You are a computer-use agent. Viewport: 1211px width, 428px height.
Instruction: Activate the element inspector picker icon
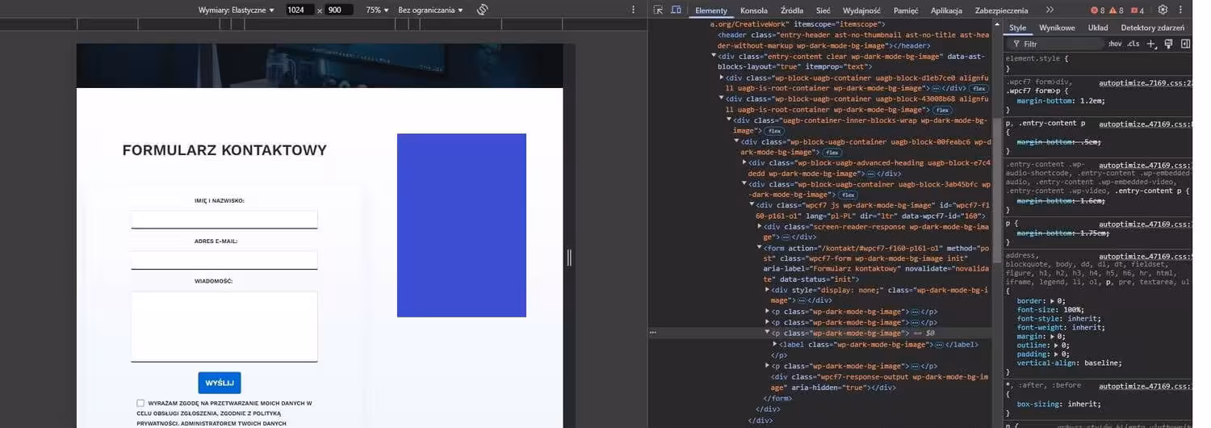point(658,10)
